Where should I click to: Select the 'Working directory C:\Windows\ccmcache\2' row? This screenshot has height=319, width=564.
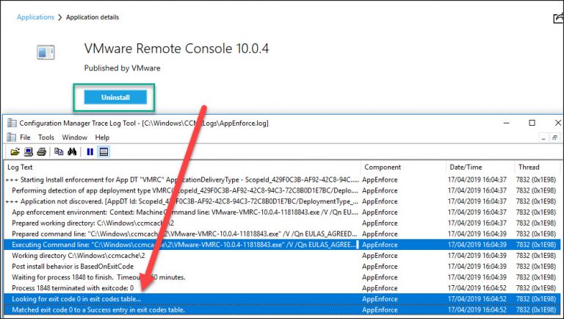(x=282, y=256)
